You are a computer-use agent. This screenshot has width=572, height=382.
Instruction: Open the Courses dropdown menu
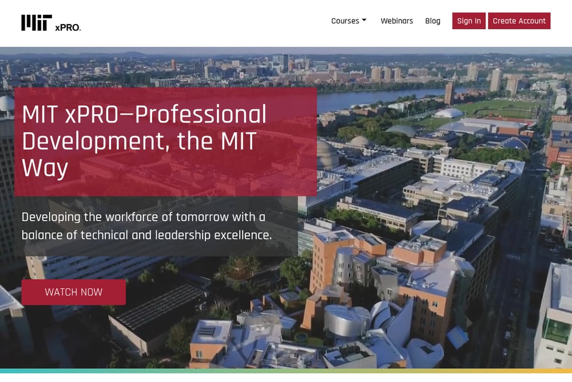click(349, 21)
